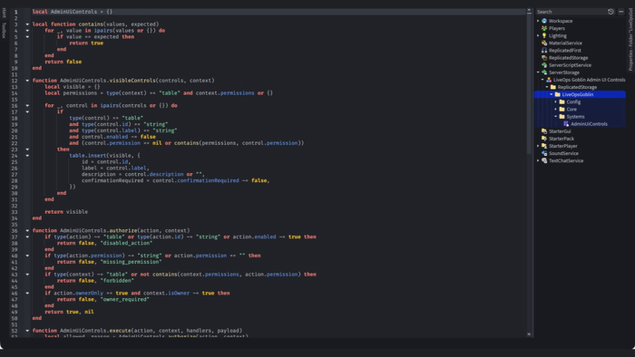The height and width of the screenshot is (357, 635).
Task: Click the editor vertical scrollbar thumb
Action: click(529, 84)
